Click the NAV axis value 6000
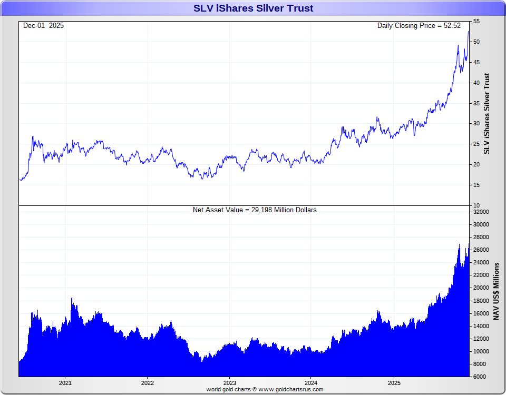Viewport: 506px width, 395px height. tap(480, 377)
